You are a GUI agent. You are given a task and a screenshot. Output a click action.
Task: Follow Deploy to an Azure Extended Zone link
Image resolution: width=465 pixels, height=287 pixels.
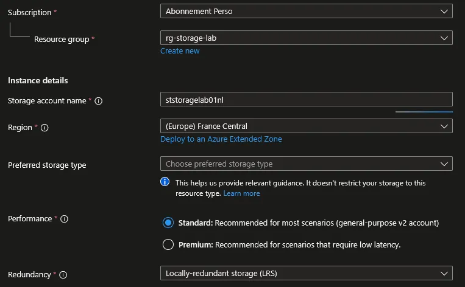click(221, 139)
